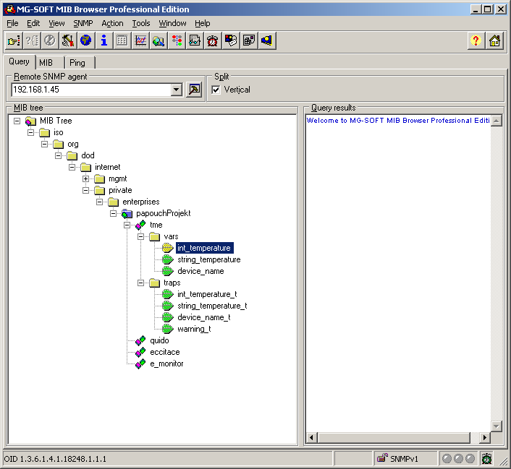The image size is (511, 469).
Task: Select string_temperature in the MIB tree
Action: pos(209,259)
